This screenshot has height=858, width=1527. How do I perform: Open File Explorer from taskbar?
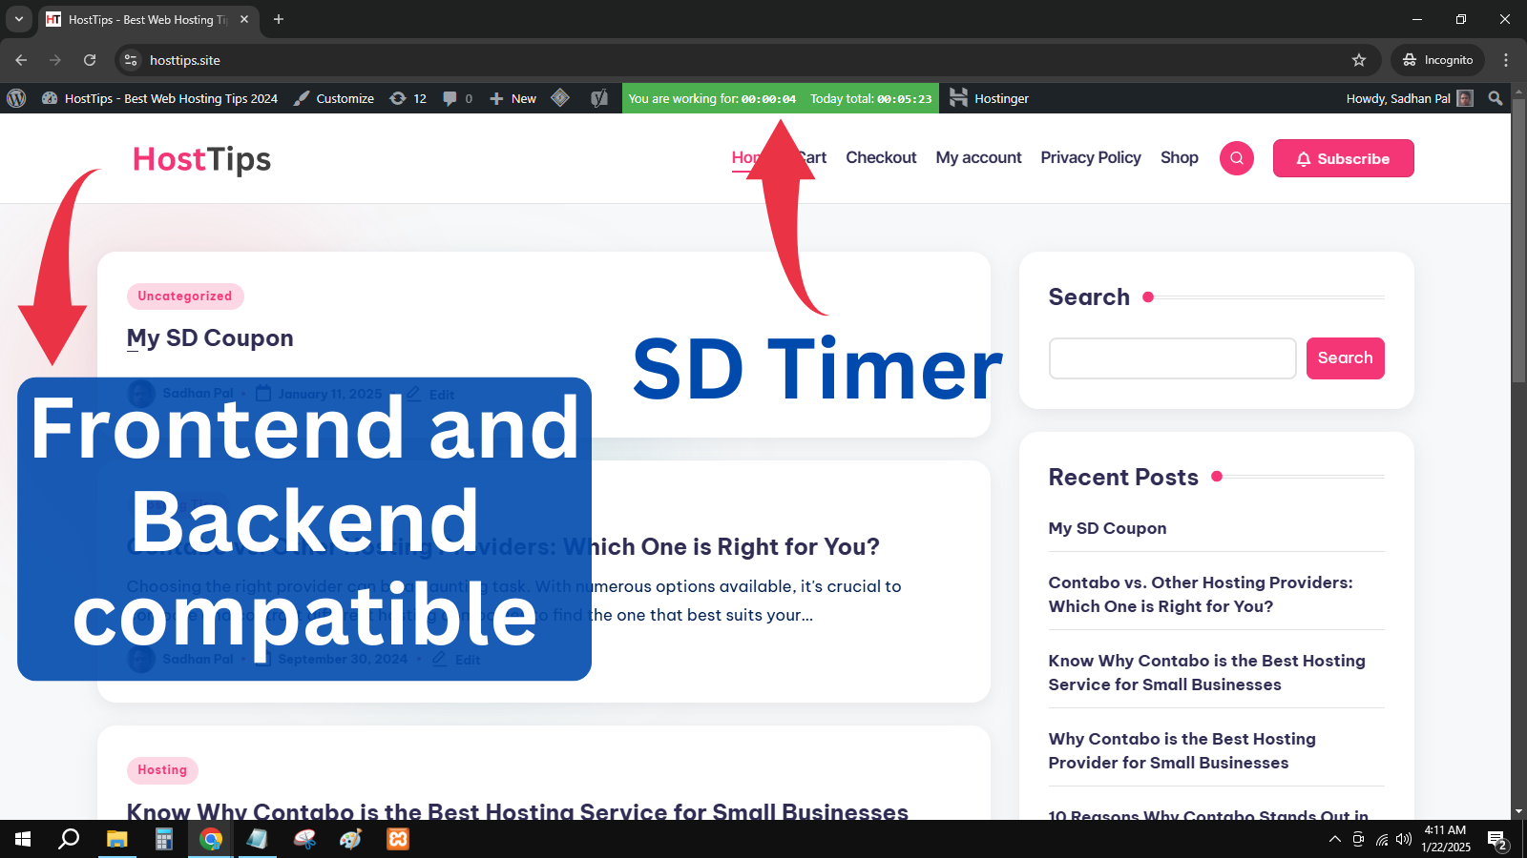tap(116, 839)
